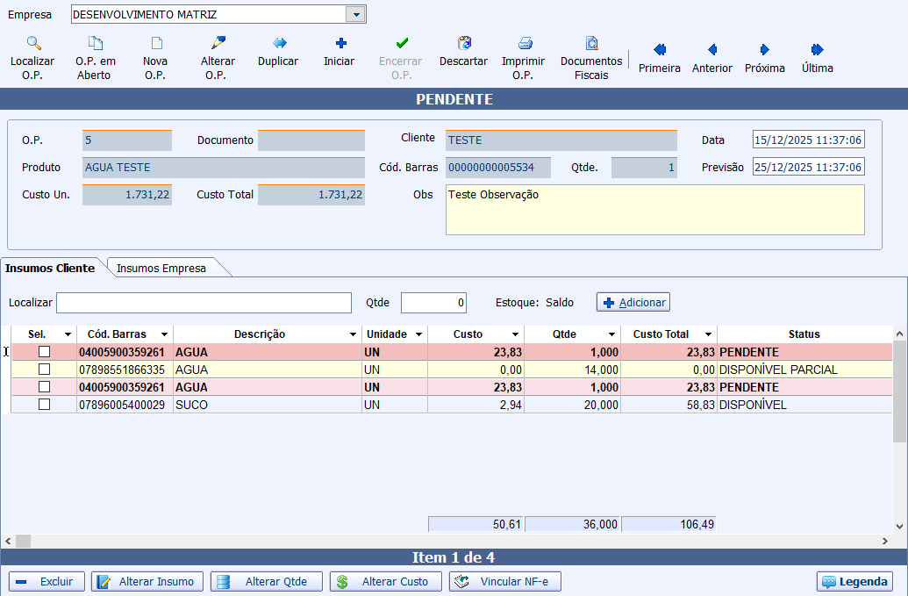Start the order with Iniciar
The height and width of the screenshot is (596, 908).
pos(340,44)
